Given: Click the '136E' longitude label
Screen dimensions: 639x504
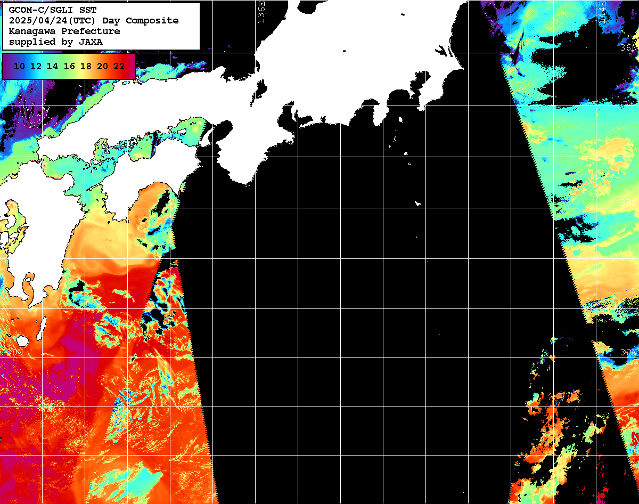Looking at the screenshot, I should [260, 12].
